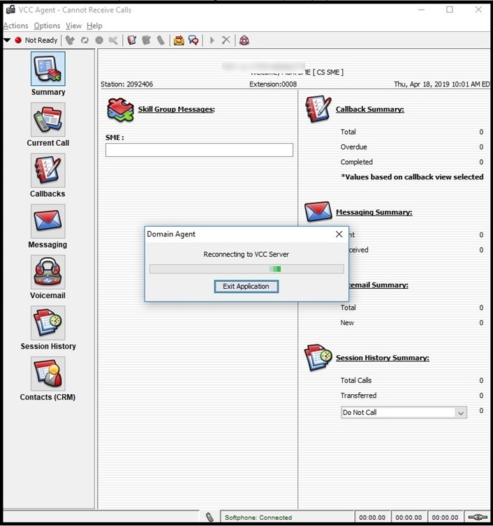Click the Total Calls row label
This screenshot has height=526, width=493.
point(356,380)
